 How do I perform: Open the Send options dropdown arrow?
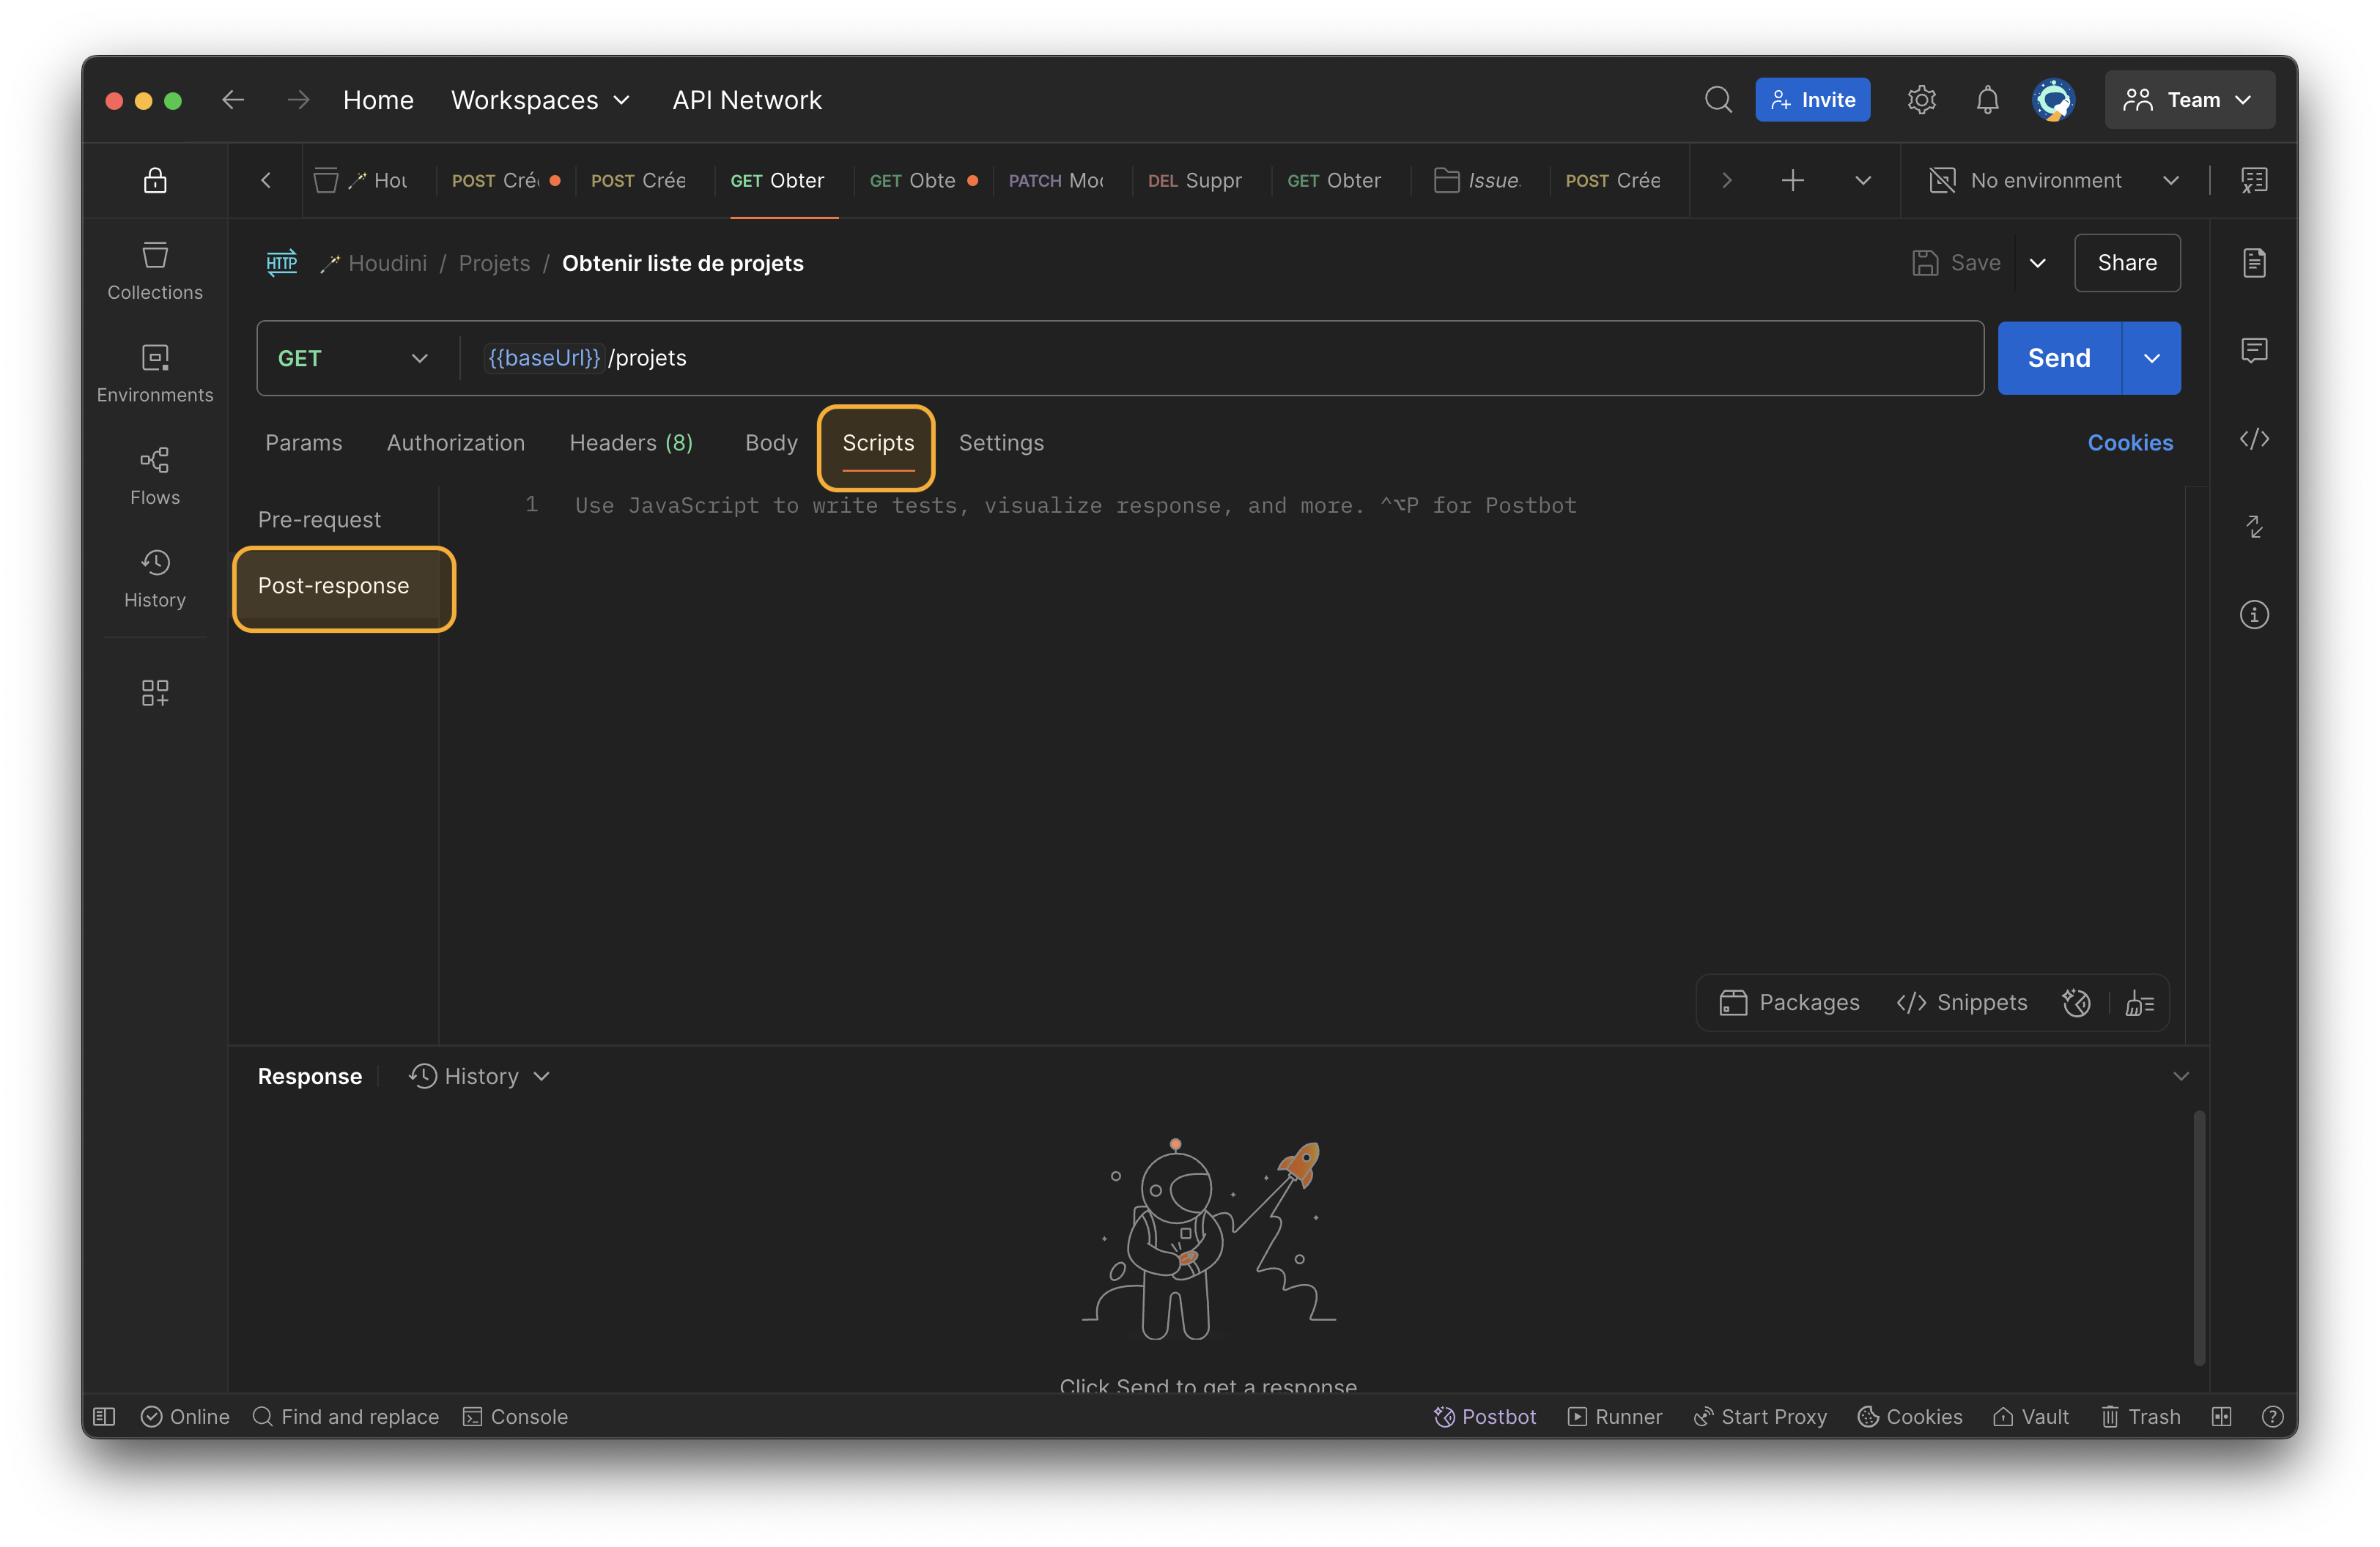tap(2151, 357)
